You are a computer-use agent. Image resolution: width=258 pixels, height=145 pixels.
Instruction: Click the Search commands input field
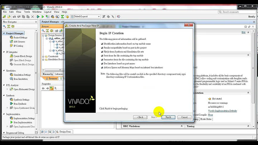click(236, 12)
